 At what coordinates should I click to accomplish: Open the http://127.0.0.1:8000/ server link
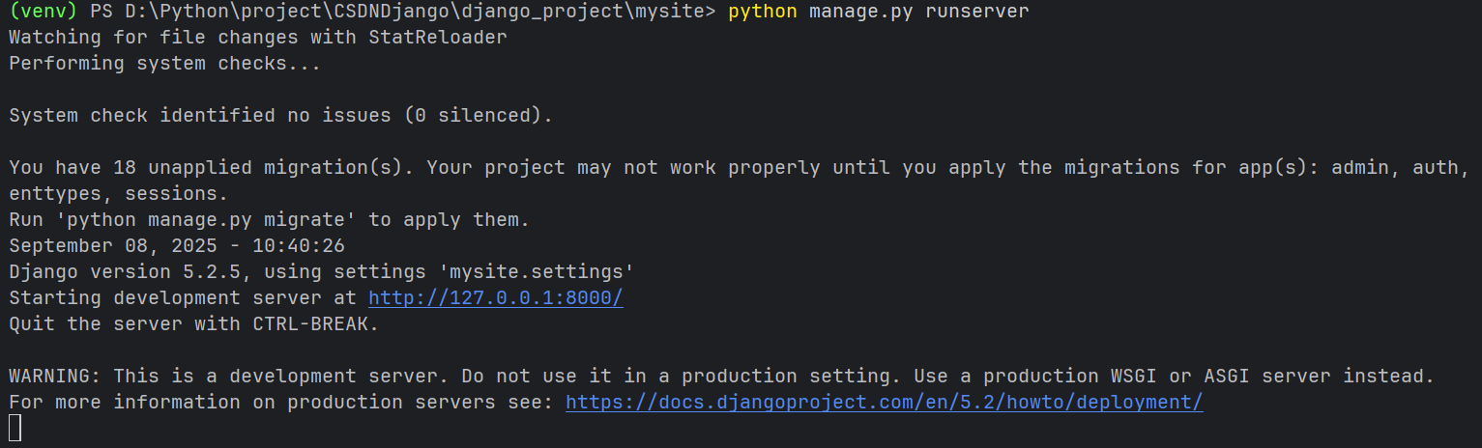496,298
